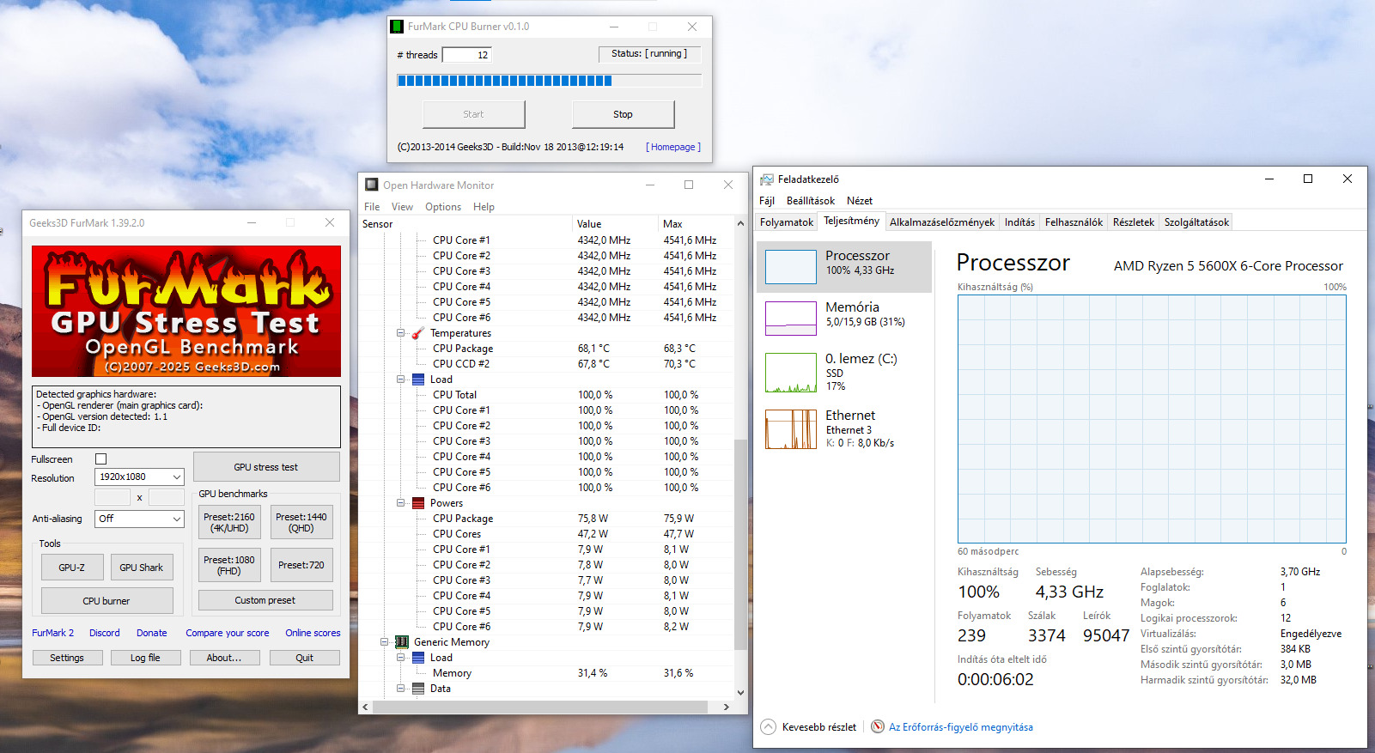Click the Stop button in CPU Burner

pyautogui.click(x=623, y=114)
